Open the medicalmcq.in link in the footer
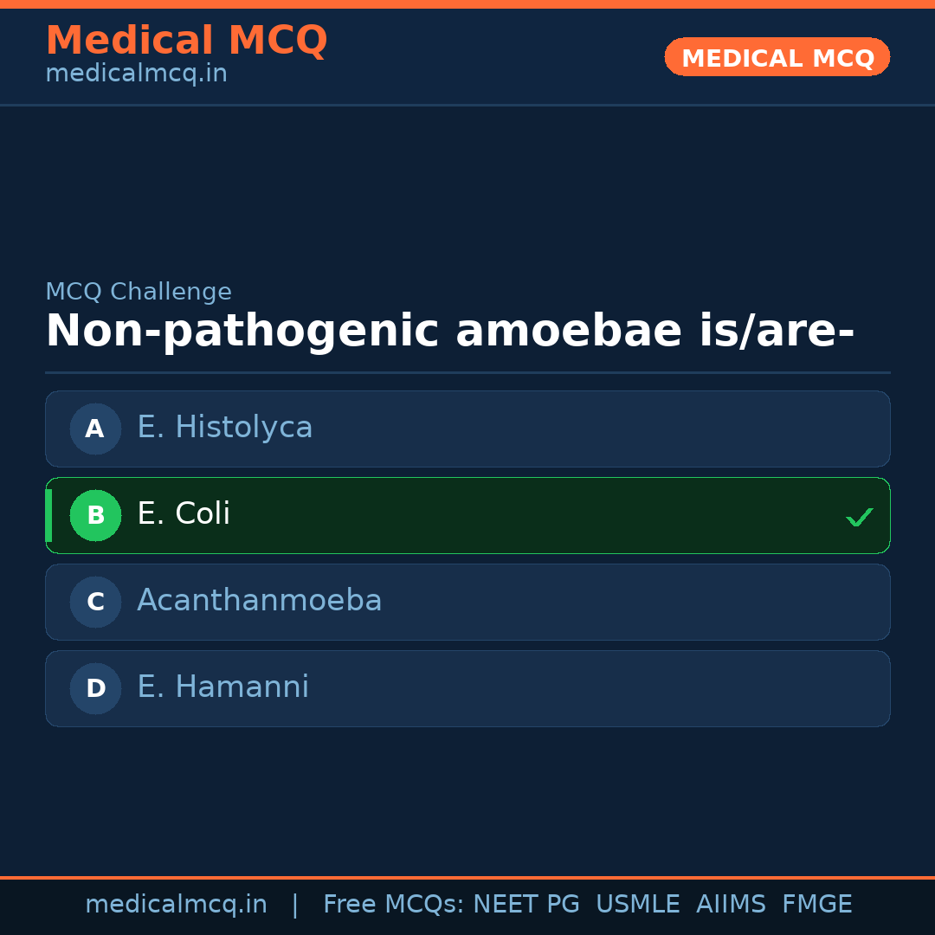Screen dimensions: 935x935 click(x=177, y=904)
